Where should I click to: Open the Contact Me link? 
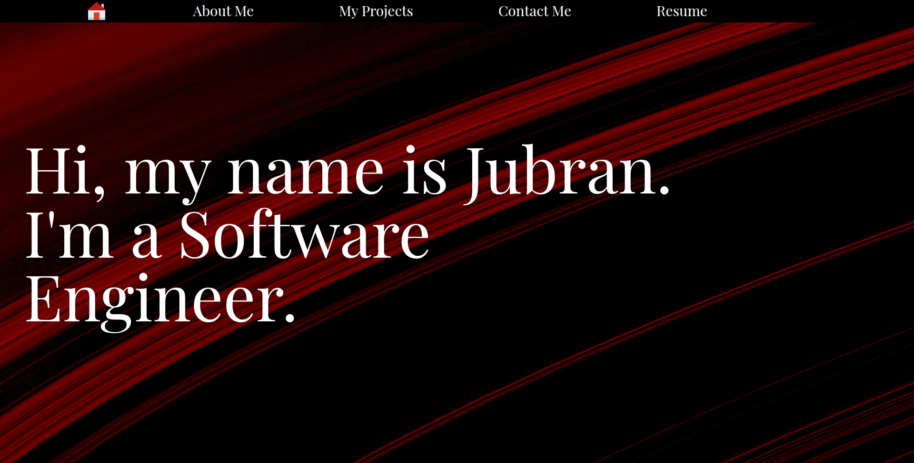coord(535,11)
